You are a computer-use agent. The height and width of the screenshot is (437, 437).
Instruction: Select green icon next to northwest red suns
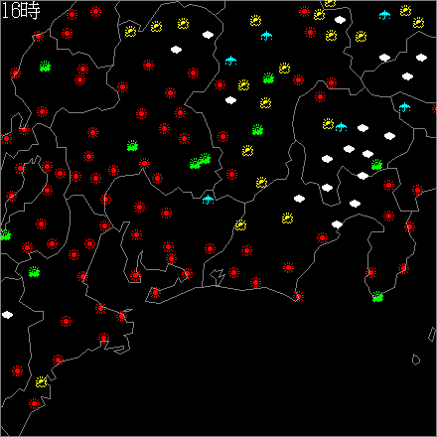(x=45, y=67)
